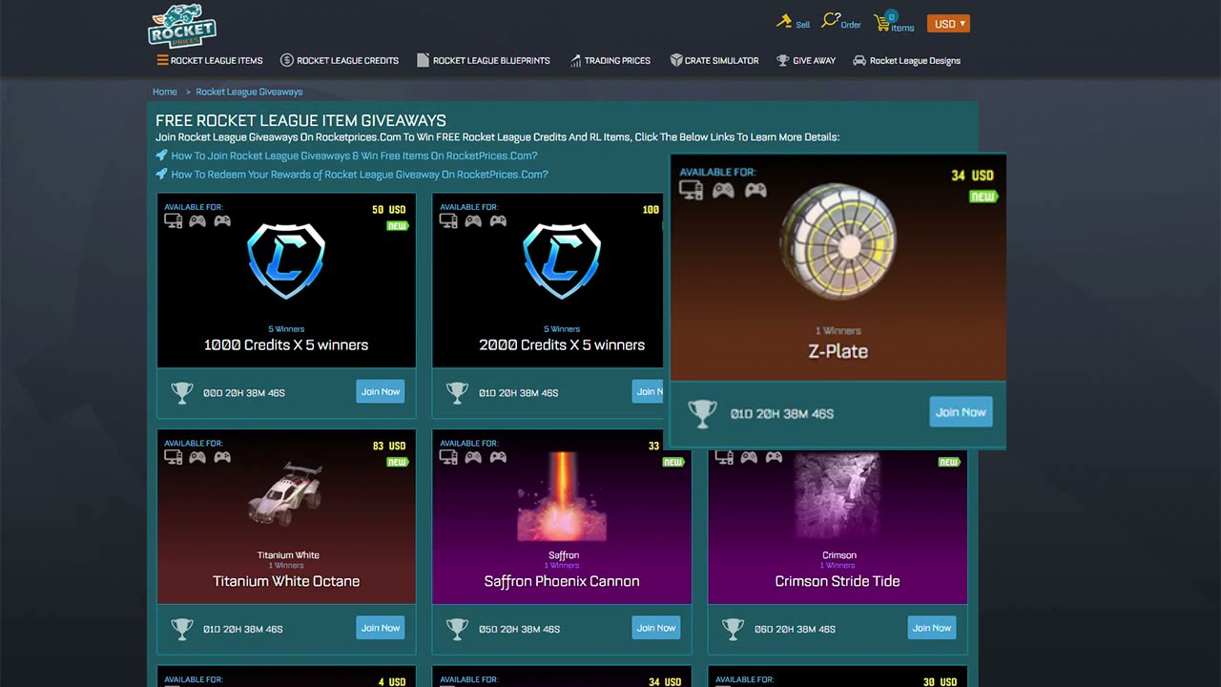Image resolution: width=1221 pixels, height=687 pixels.
Task: Click the '06D 20H 38M 46S' countdown timer
Action: (795, 629)
